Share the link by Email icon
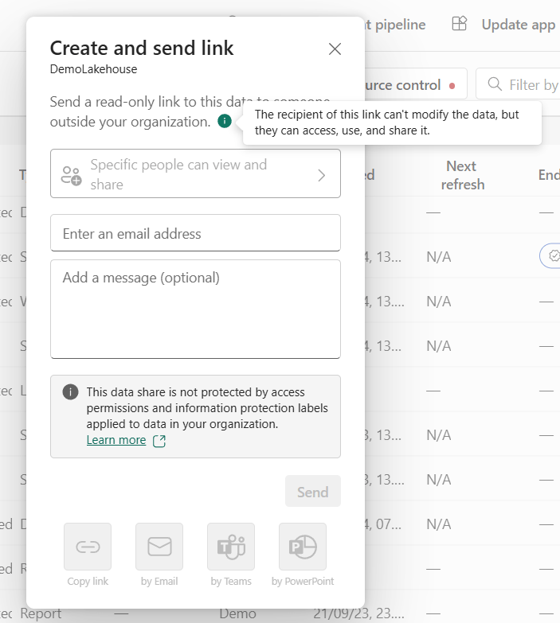Viewport: 560px width, 623px height. point(159,547)
